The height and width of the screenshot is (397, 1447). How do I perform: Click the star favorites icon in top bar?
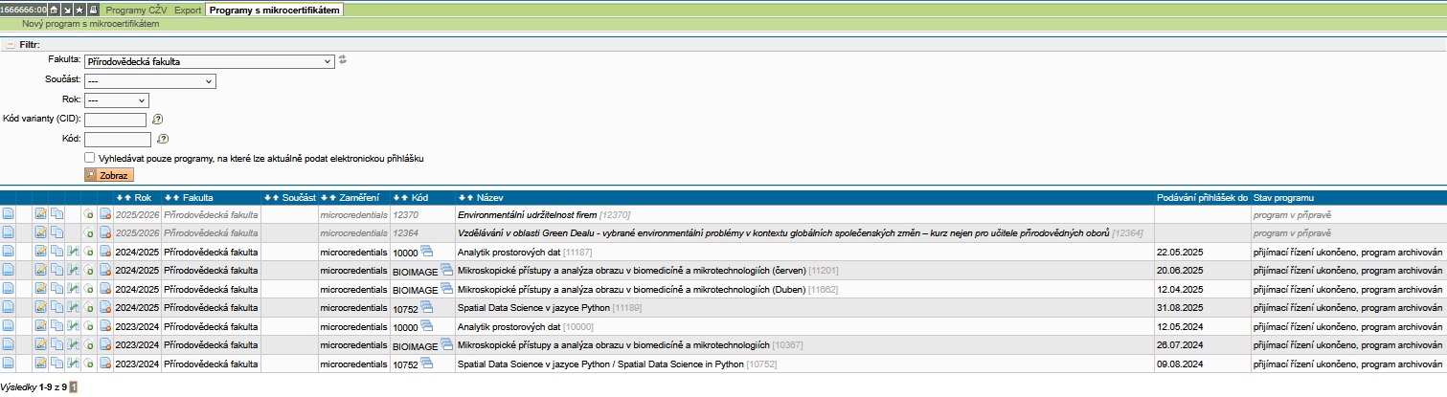pos(79,10)
